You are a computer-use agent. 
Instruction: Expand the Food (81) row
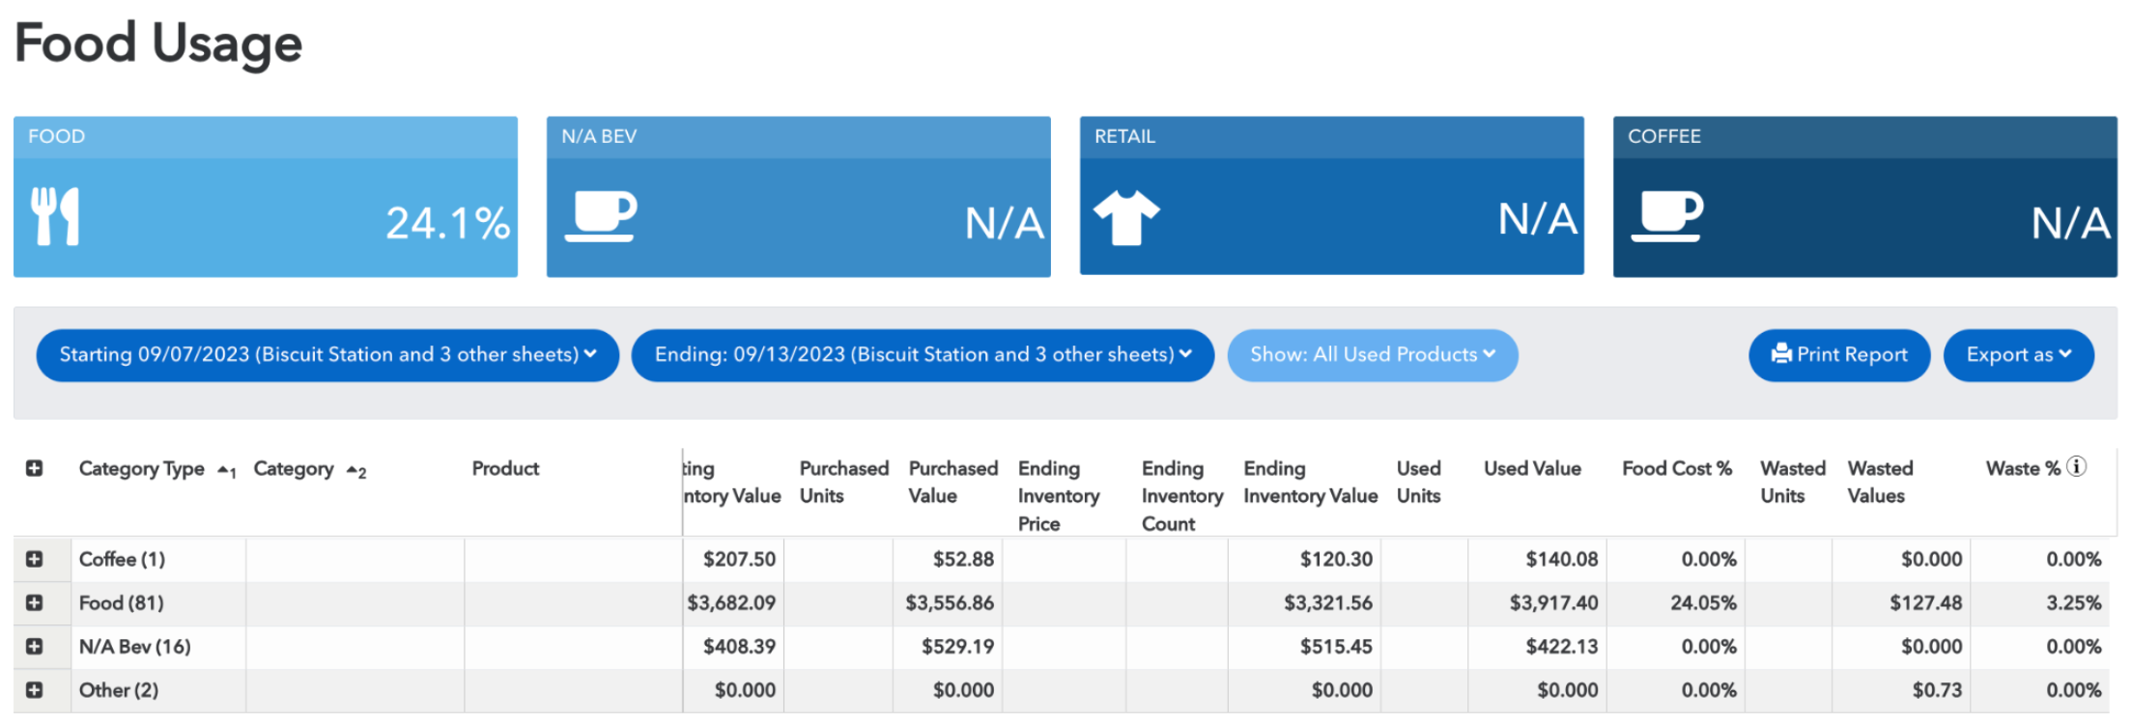(35, 602)
